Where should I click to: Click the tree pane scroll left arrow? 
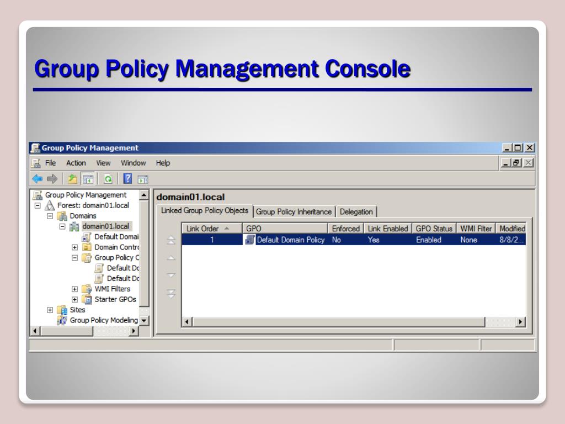35,331
